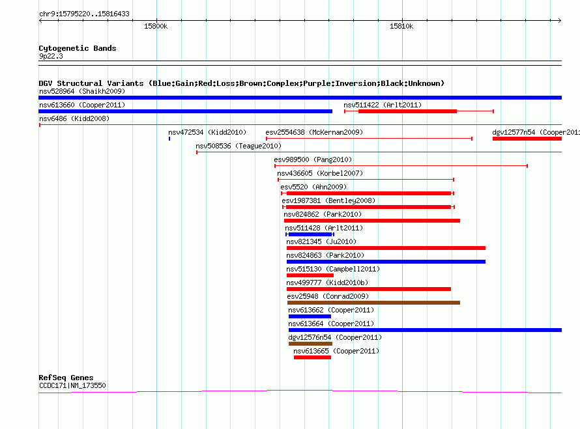Click the red esv1987381 loss bar
The height and width of the screenshot is (429, 580).
coord(368,207)
